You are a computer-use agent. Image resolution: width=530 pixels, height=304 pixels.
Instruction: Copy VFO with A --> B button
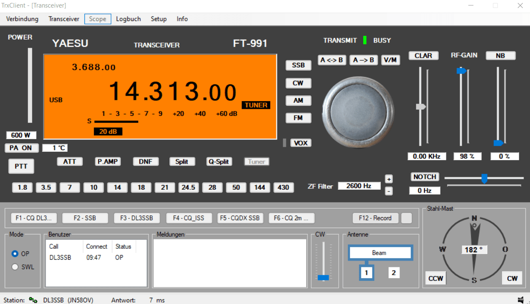click(x=364, y=60)
